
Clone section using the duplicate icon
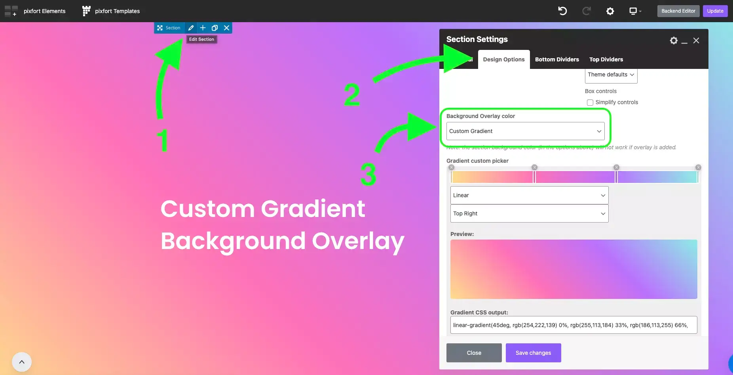pyautogui.click(x=215, y=28)
